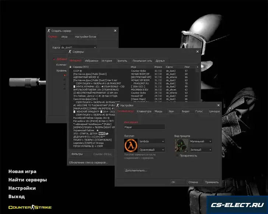Select the Своя Атмосфера [18+] row
The height and width of the screenshot is (214, 268).
133,99
